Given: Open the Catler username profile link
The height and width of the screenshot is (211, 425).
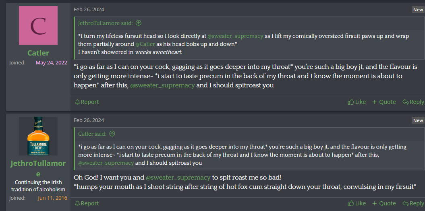Looking at the screenshot, I should (x=38, y=53).
